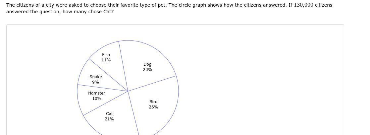Click the Cat label in the pie chart

[109, 114]
